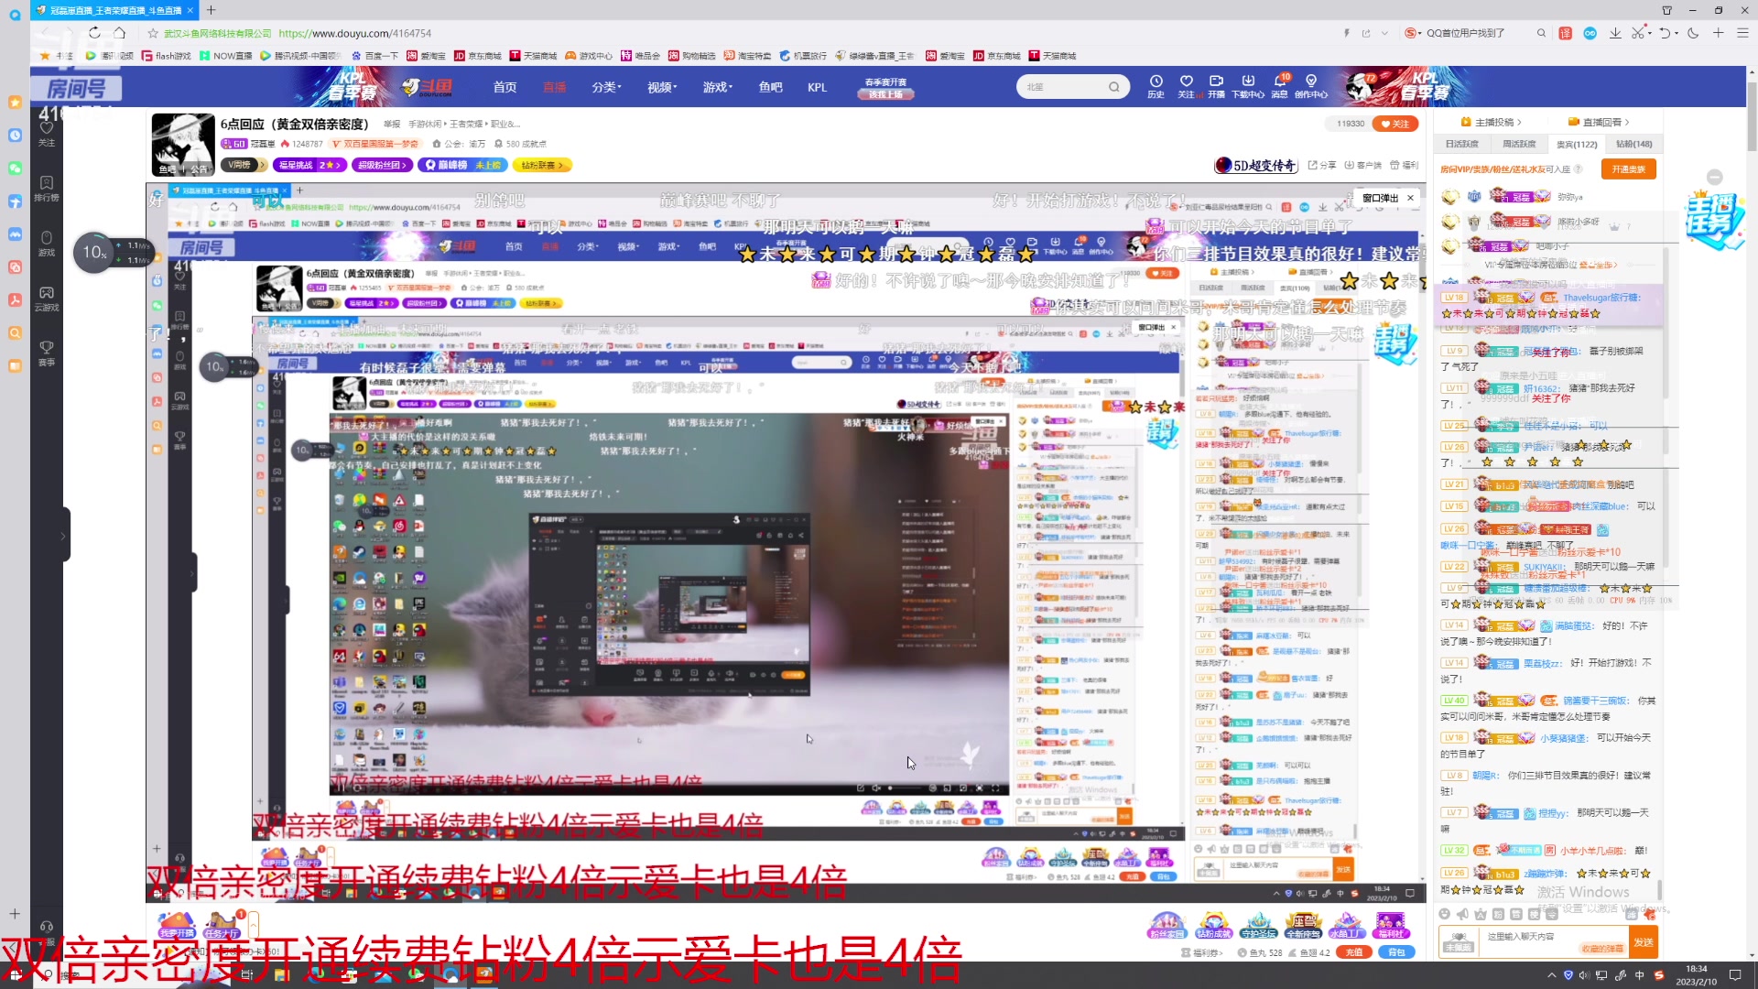Click the 发送 send chat button
The height and width of the screenshot is (989, 1758).
(x=1644, y=942)
